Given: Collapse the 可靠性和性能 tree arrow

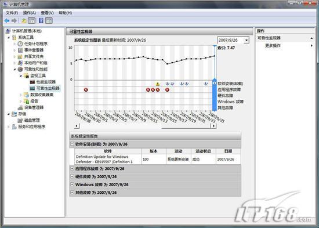Looking at the screenshot, I should coord(14,70).
